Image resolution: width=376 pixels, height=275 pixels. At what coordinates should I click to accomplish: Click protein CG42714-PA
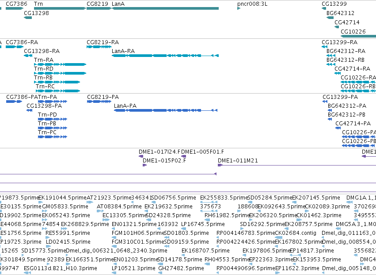(x=338, y=128)
